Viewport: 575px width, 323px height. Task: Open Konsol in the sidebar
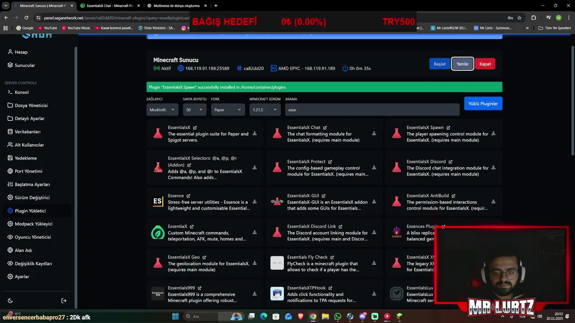pos(22,92)
